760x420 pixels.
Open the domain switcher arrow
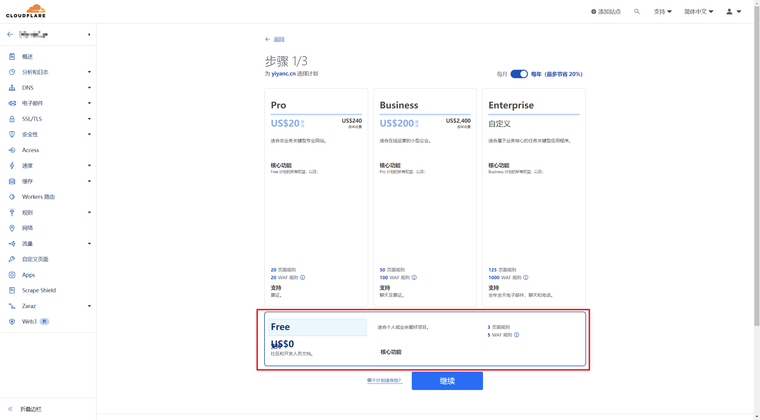(89, 34)
